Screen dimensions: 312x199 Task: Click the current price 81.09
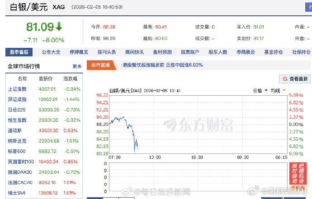point(40,27)
